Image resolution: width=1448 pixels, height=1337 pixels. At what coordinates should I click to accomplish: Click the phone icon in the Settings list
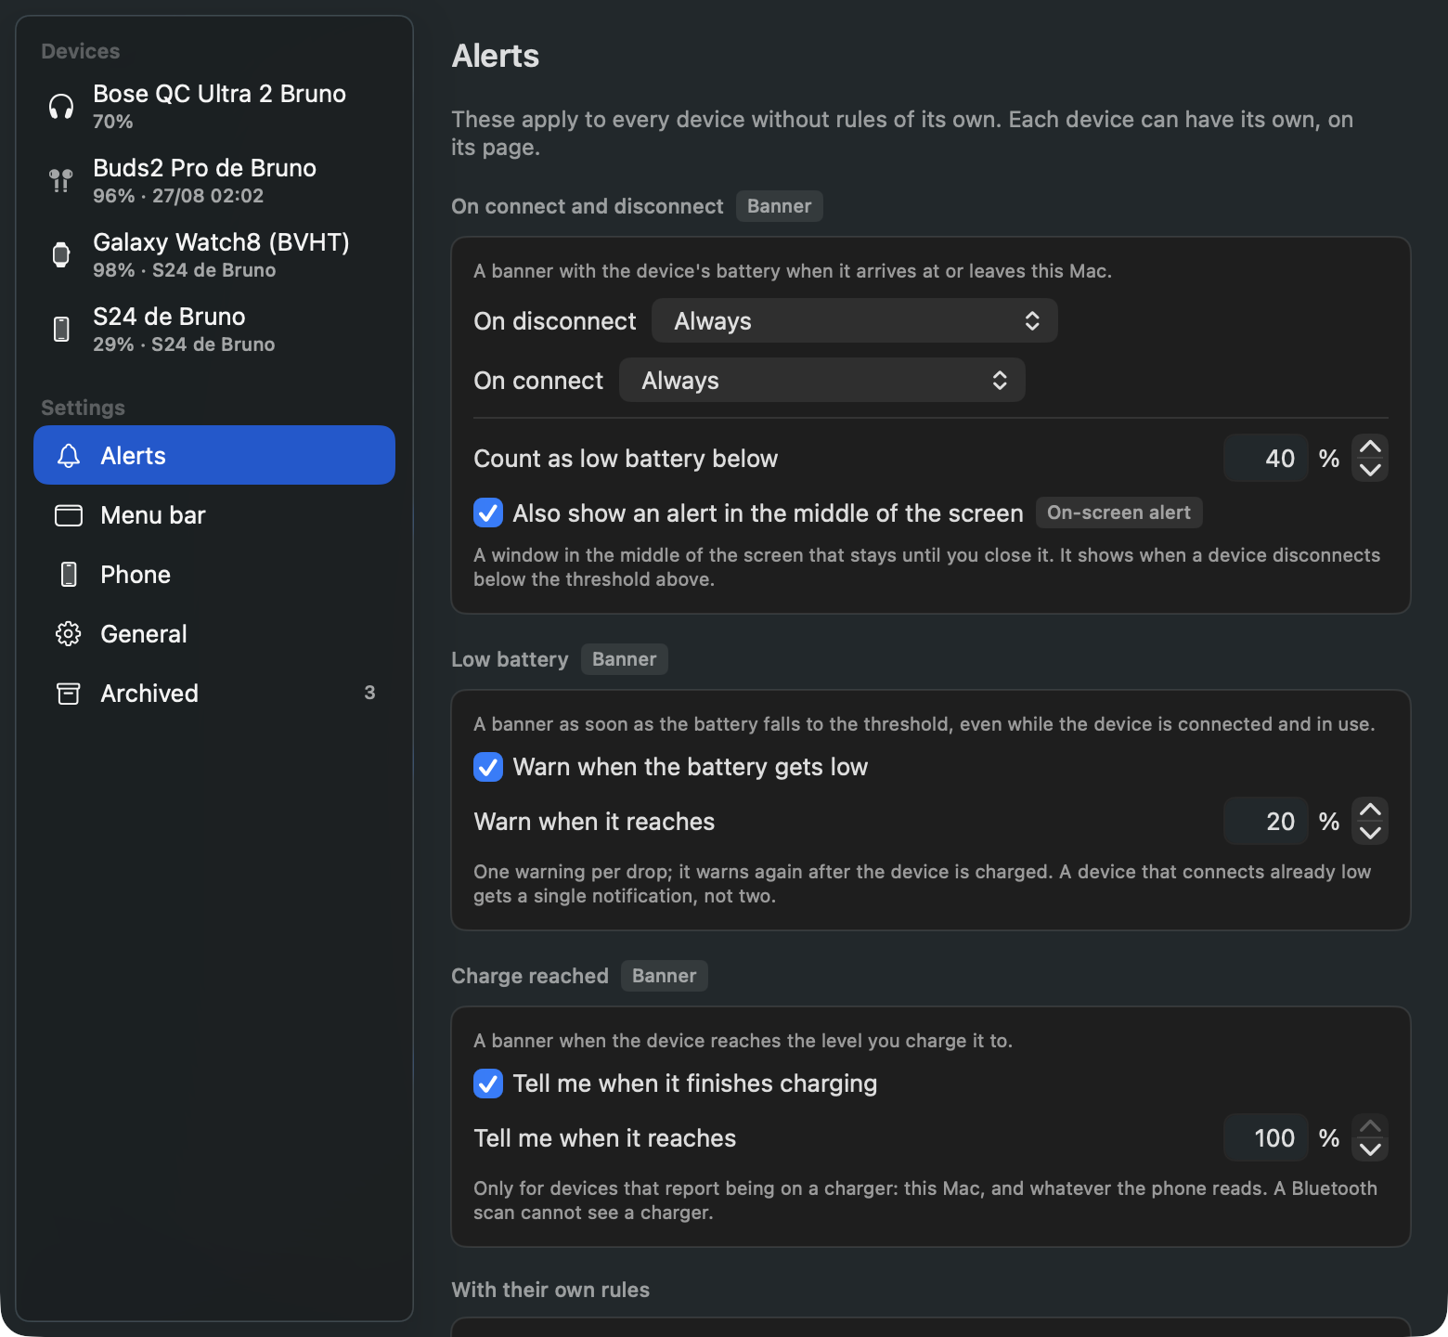69,575
